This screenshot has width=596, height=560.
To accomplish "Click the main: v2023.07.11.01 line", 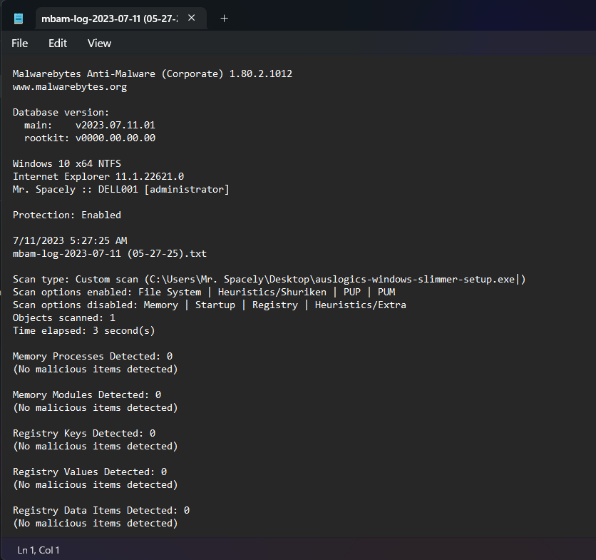I will coord(90,125).
